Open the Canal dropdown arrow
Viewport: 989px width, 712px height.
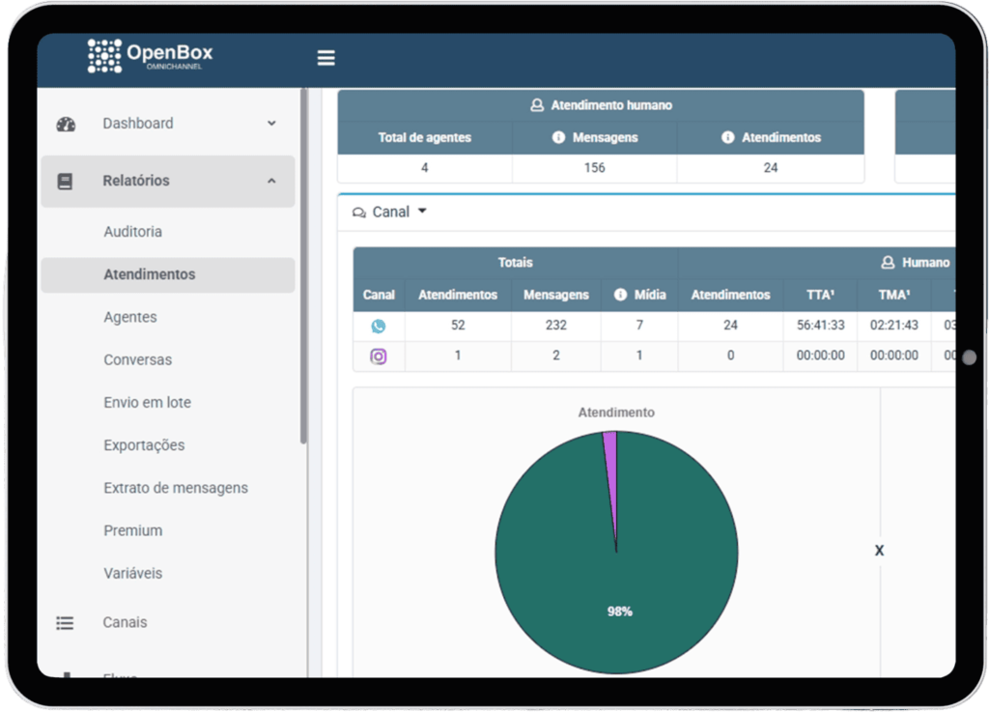tap(423, 212)
